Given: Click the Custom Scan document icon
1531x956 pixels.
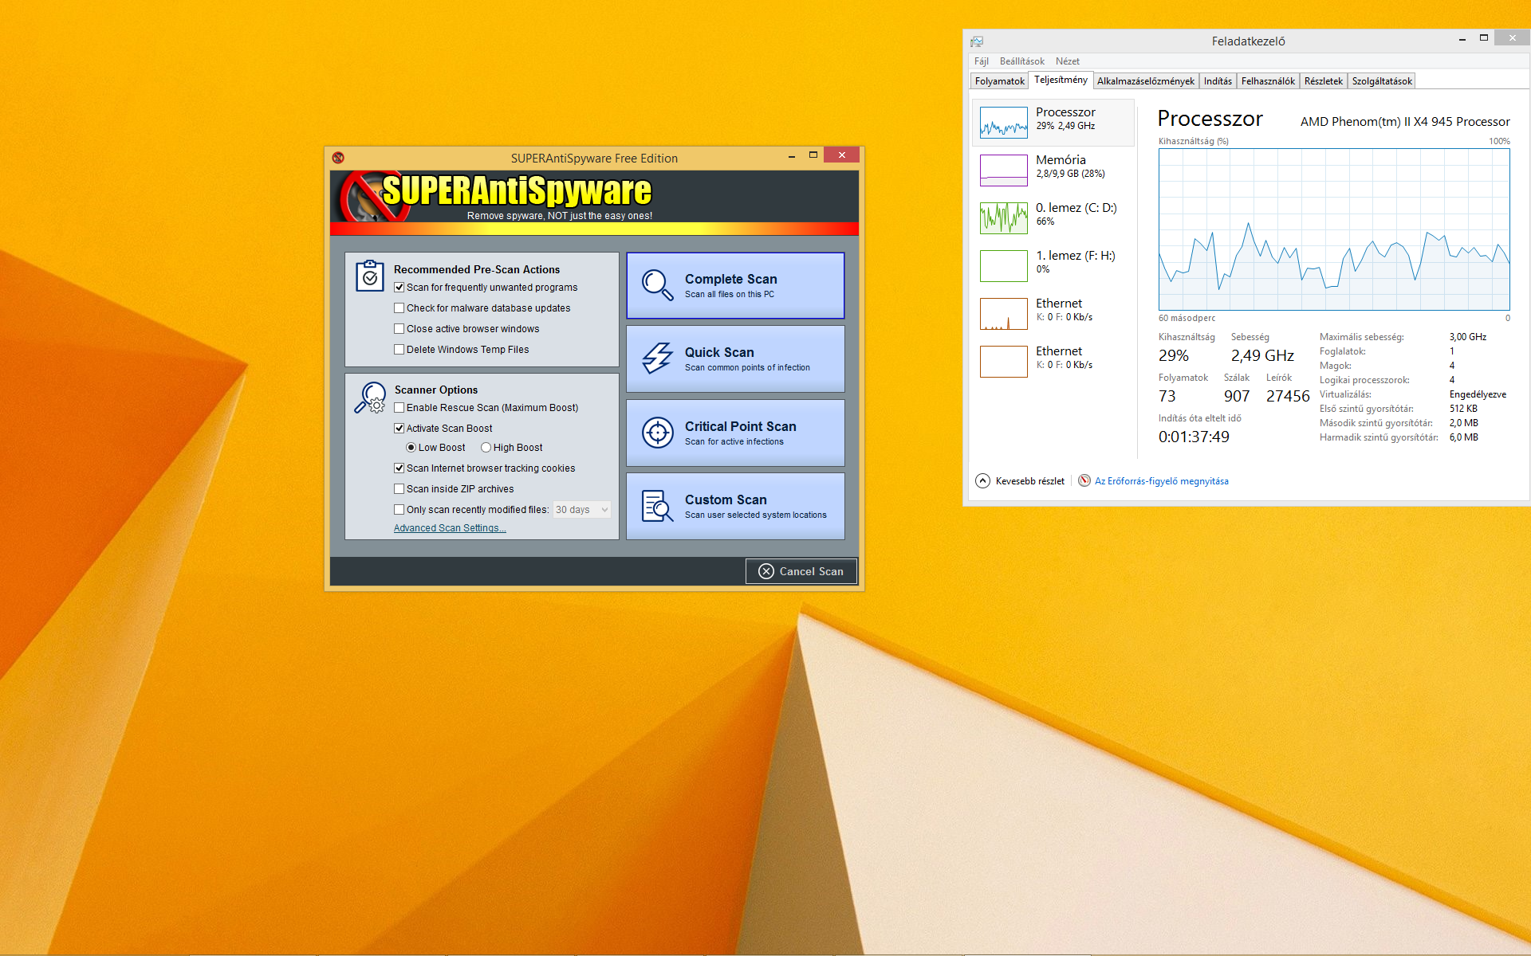Looking at the screenshot, I should (x=657, y=506).
